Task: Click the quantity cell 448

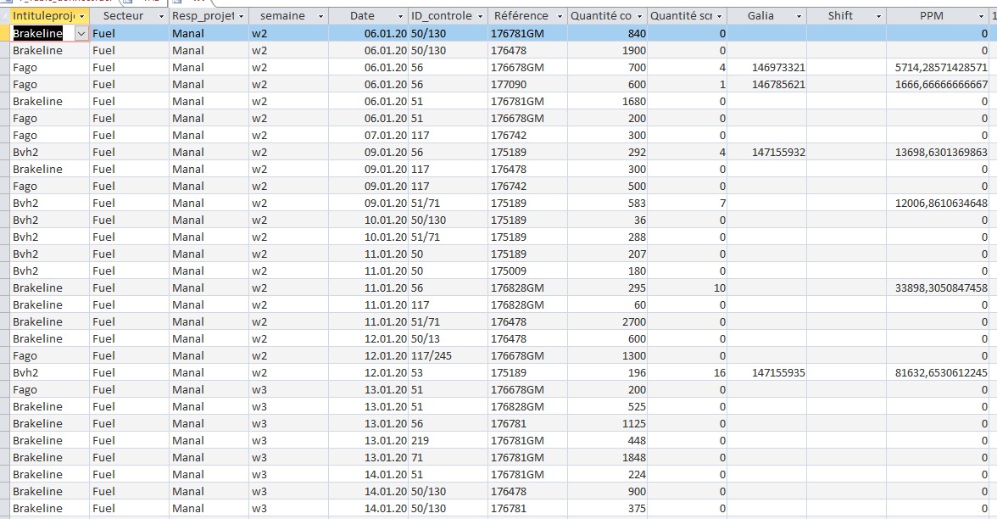Action: tap(607, 441)
